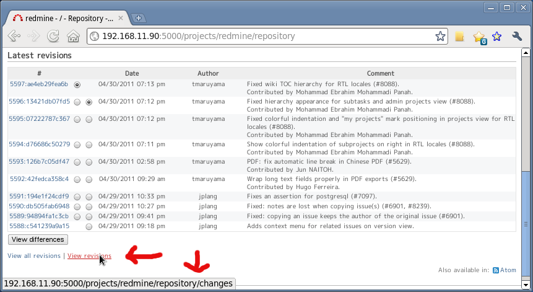Open the wrench settings menu
Viewport: 533px width, 292px height.
(518, 37)
